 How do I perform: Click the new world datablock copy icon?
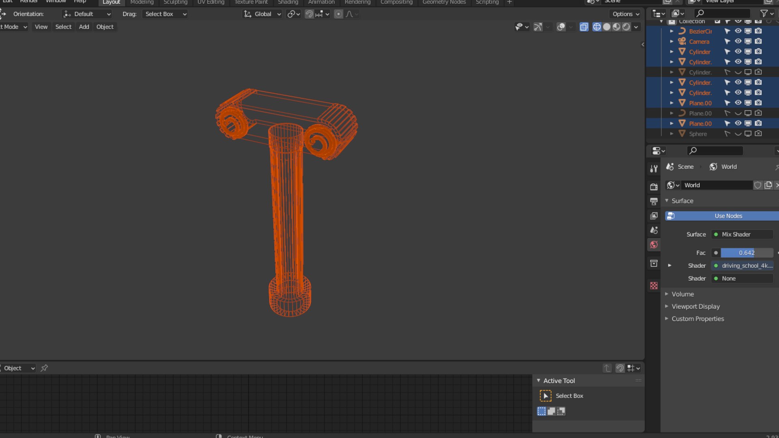point(768,185)
